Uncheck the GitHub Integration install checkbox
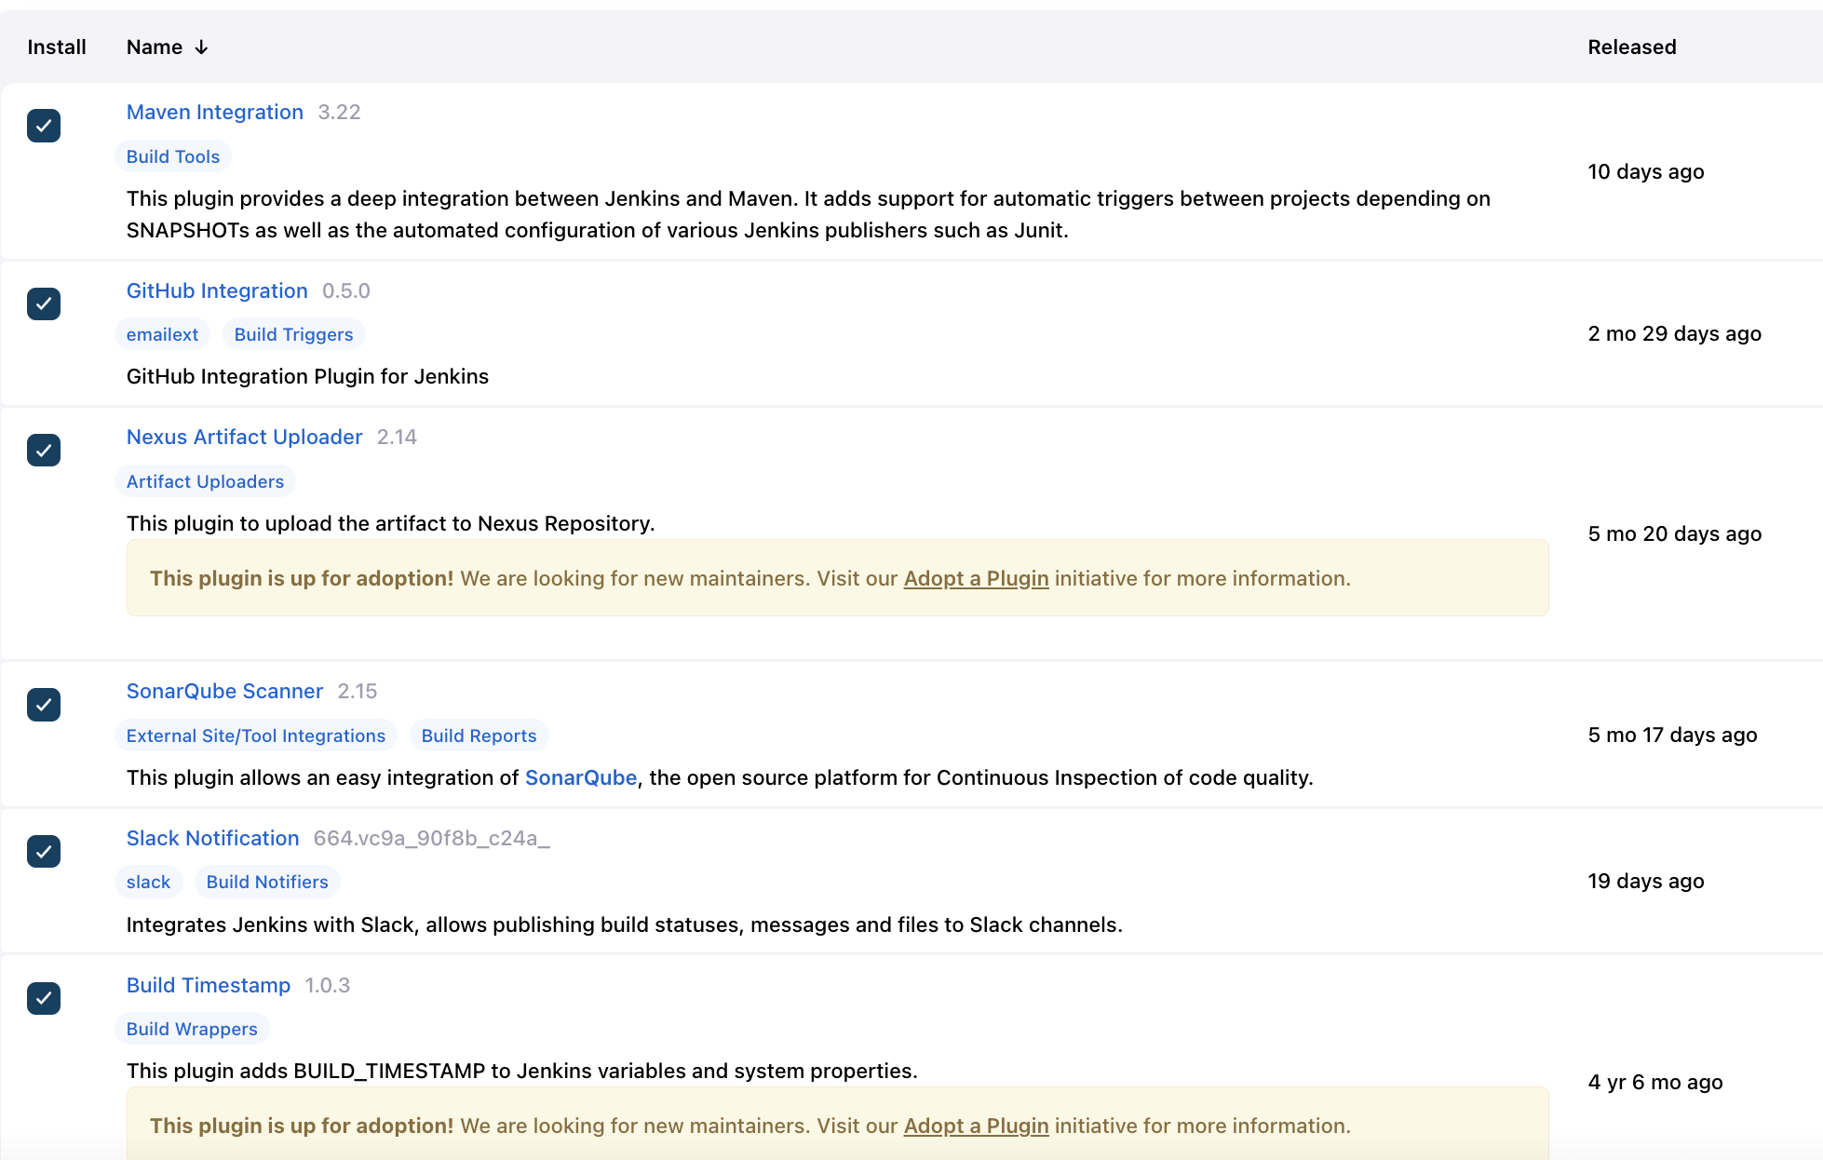1823x1160 pixels. click(44, 303)
